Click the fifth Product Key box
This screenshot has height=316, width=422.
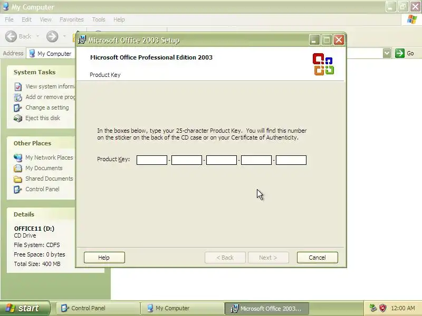click(291, 160)
